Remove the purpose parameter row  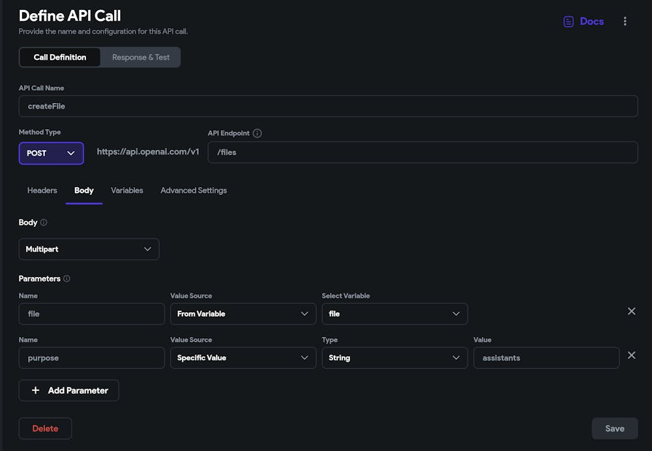(631, 355)
